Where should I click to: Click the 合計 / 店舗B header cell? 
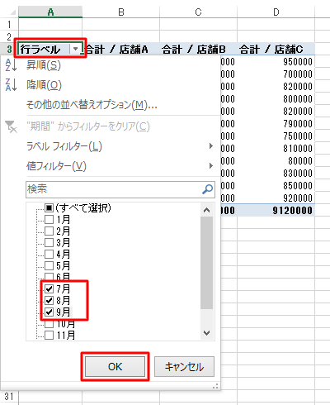198,50
